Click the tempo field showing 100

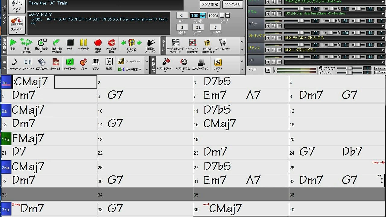pos(195,15)
